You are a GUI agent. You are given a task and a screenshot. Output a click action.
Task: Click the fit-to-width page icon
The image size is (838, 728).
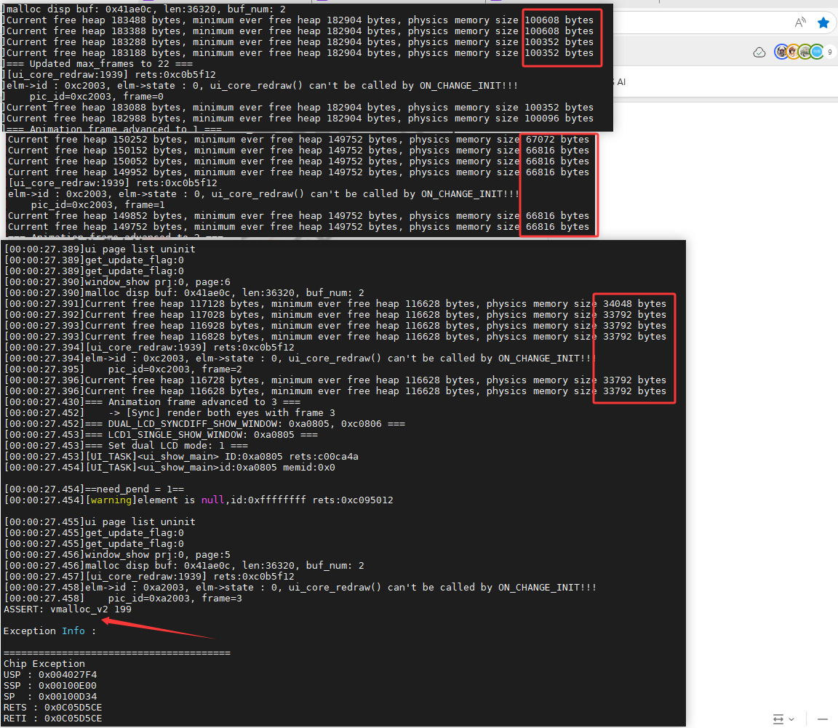778,719
